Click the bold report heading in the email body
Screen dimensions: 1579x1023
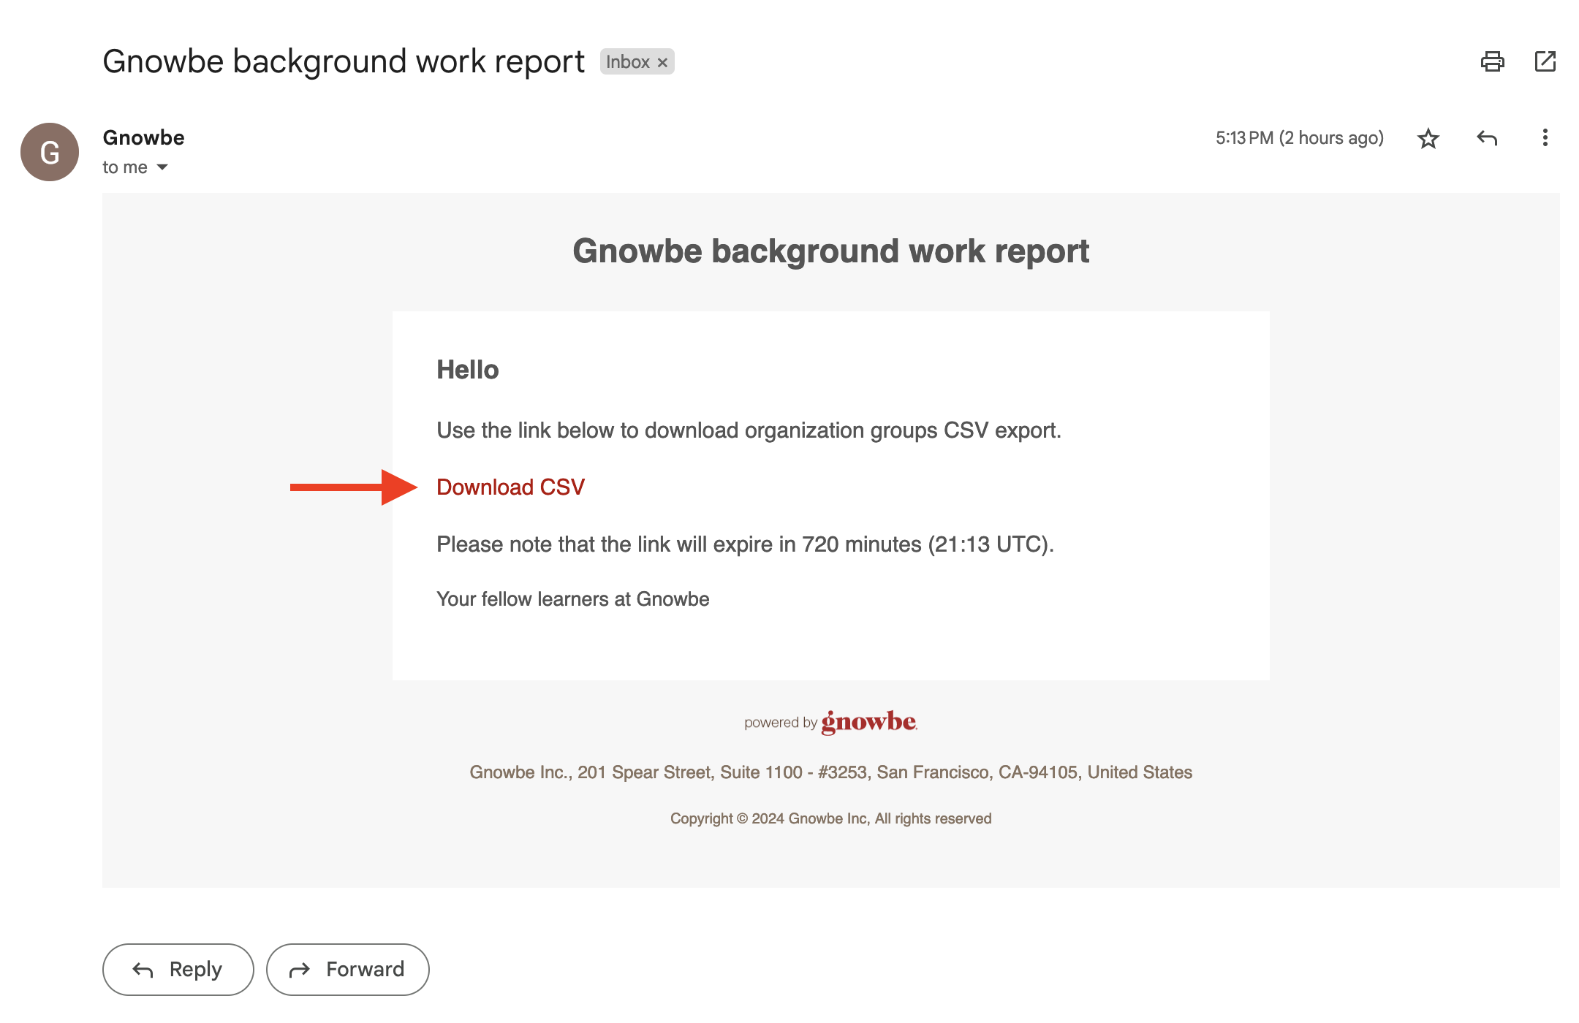click(x=830, y=251)
